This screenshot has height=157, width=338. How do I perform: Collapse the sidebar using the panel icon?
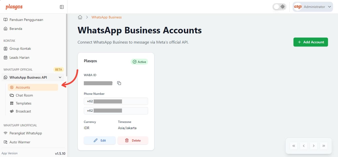(x=62, y=7)
